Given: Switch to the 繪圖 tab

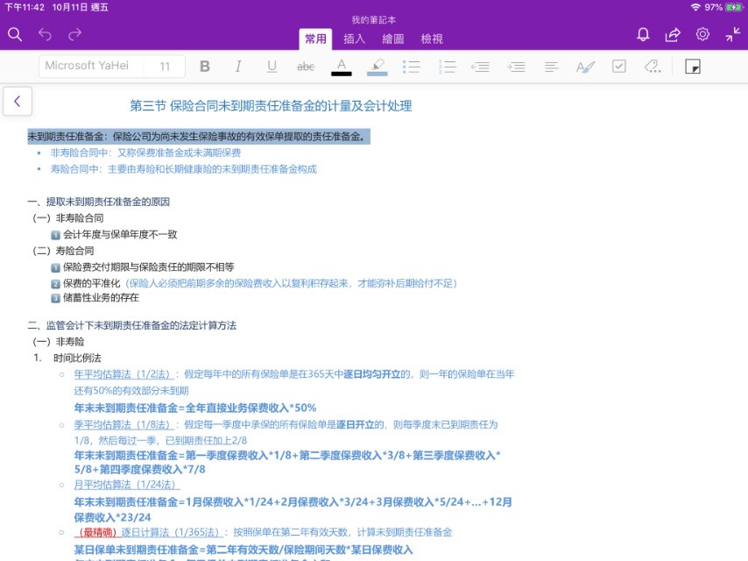Looking at the screenshot, I should coord(392,39).
